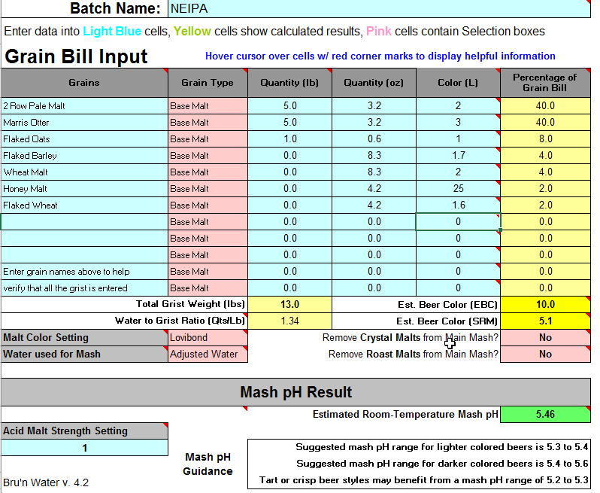Viewport: 600px width, 493px height.
Task: Select the estimated mash pH value 5.46
Action: (545, 414)
